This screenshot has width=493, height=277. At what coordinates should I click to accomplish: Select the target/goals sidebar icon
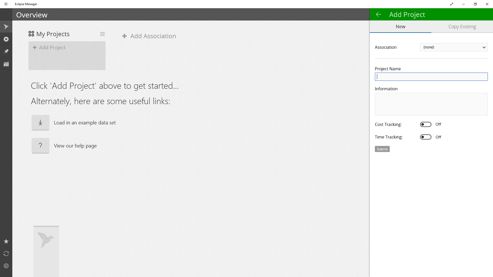coord(6,39)
